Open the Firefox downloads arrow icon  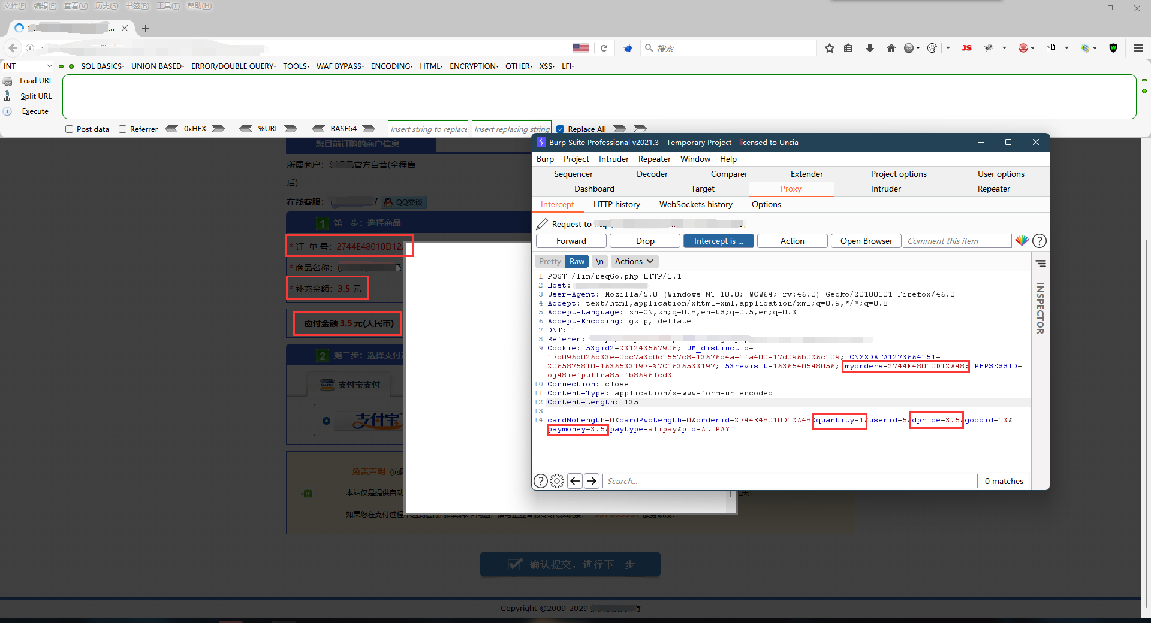click(x=870, y=48)
